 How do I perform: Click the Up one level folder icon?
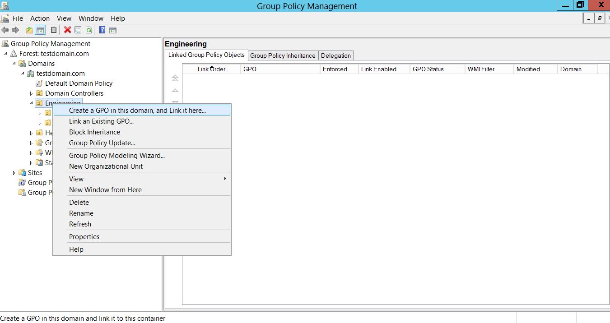[x=29, y=30]
